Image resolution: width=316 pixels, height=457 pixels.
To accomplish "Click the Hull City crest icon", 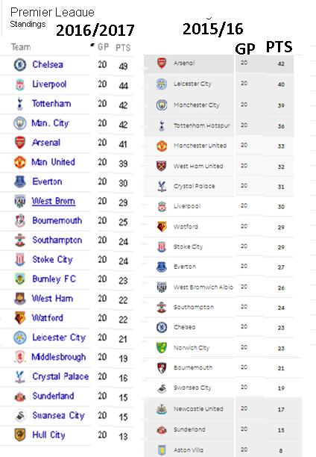I will coord(20,435).
